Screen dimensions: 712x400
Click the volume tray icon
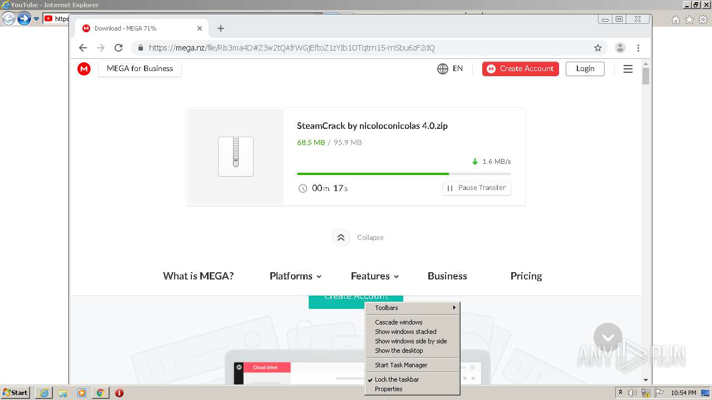click(x=632, y=393)
